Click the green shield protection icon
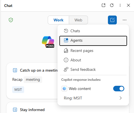Screen dimensions: 134x113 [x=11, y=20]
